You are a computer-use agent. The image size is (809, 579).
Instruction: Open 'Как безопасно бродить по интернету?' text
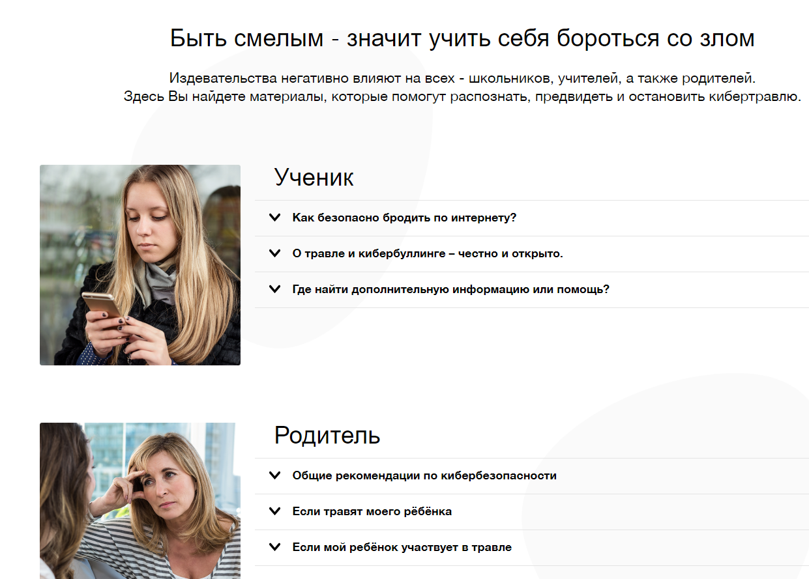click(x=404, y=218)
